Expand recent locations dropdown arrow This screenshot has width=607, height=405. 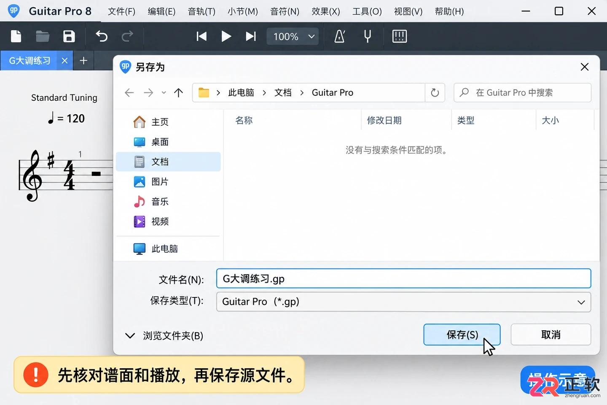[x=164, y=93]
